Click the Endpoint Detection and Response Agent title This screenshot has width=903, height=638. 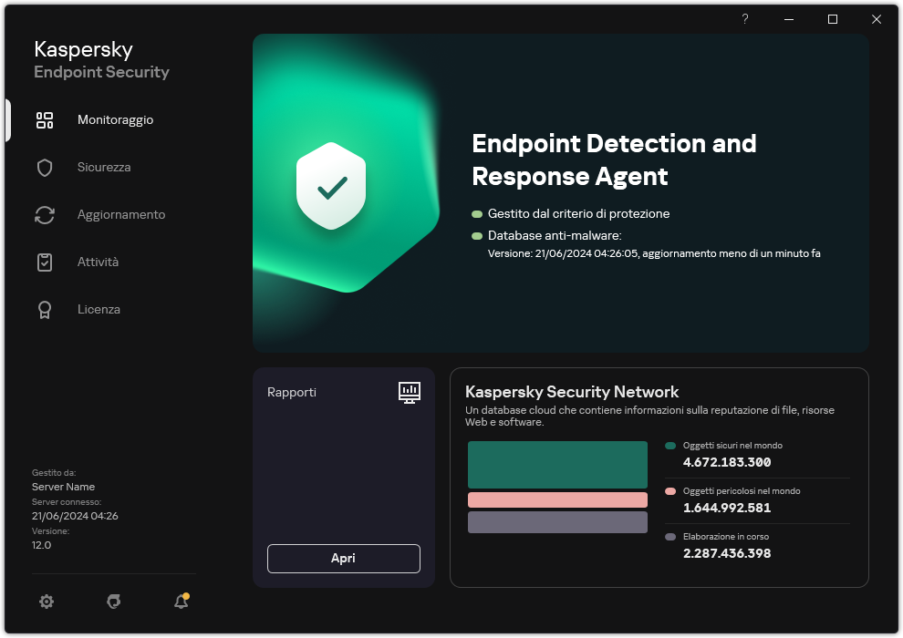coord(614,159)
